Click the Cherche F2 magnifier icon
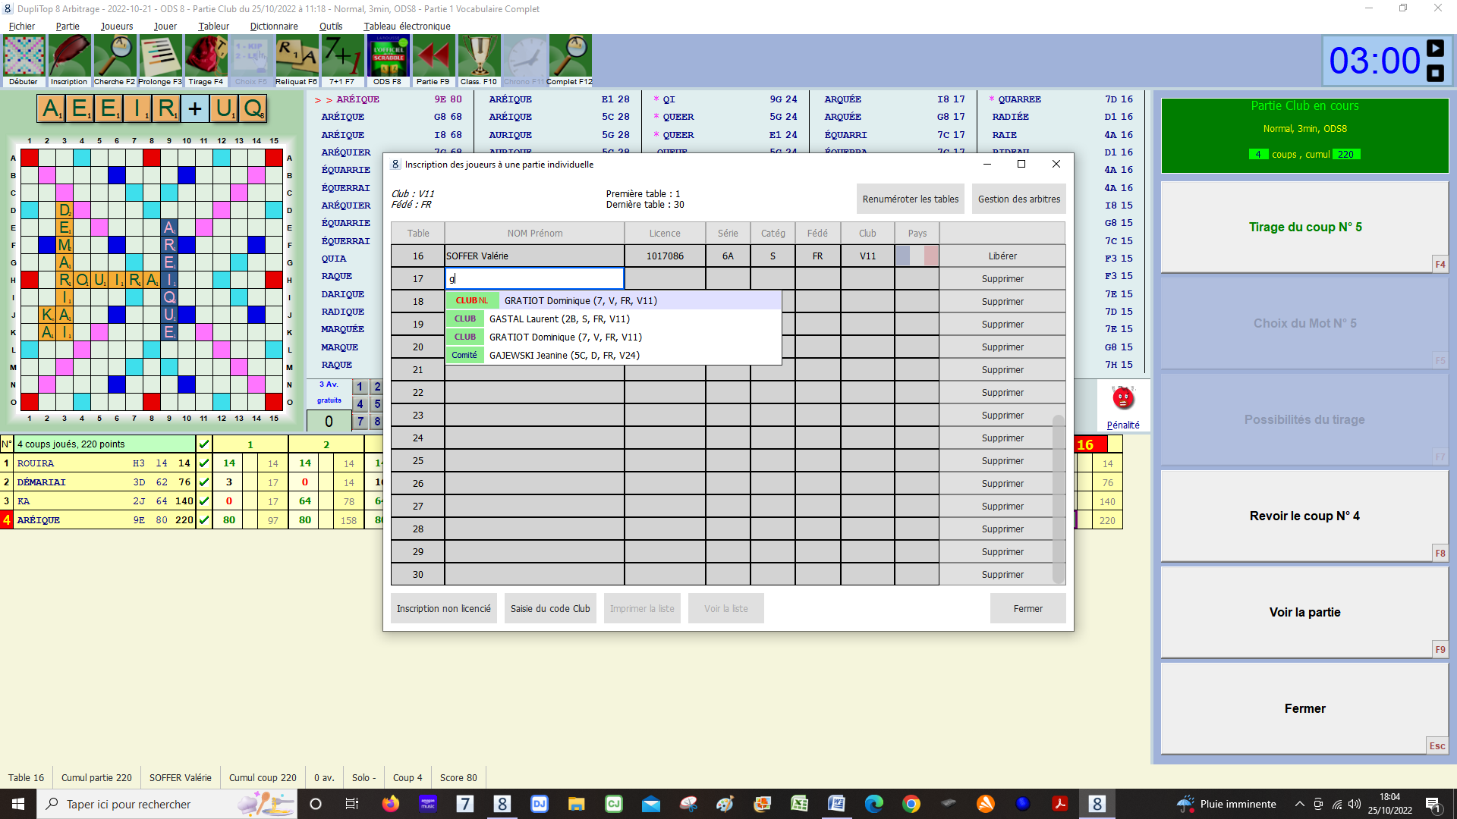1457x819 pixels. tap(115, 57)
